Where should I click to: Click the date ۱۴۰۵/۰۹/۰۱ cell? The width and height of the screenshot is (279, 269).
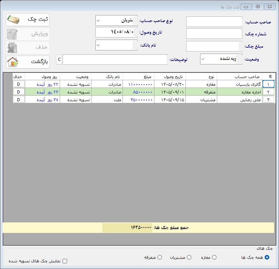(x=170, y=92)
